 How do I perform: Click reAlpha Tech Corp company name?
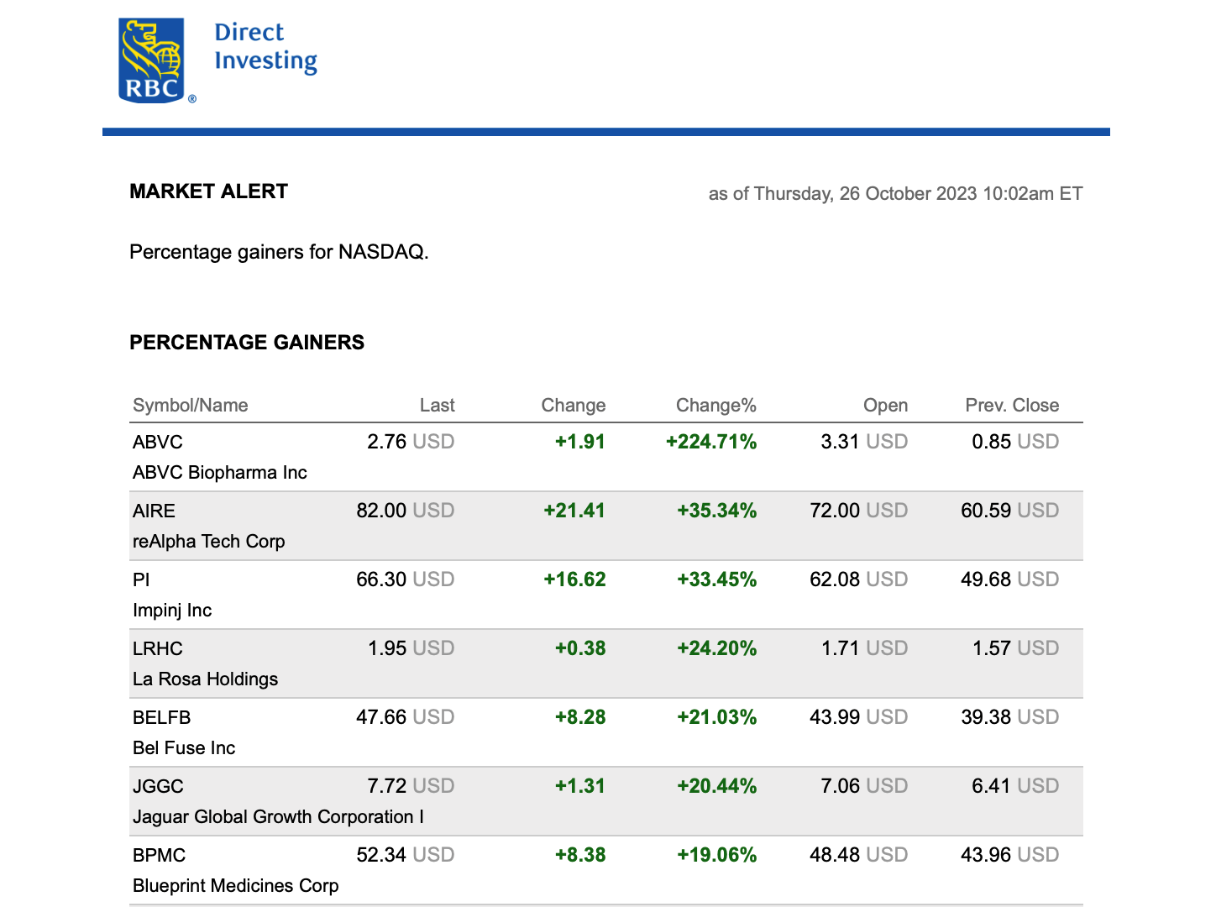tap(209, 542)
